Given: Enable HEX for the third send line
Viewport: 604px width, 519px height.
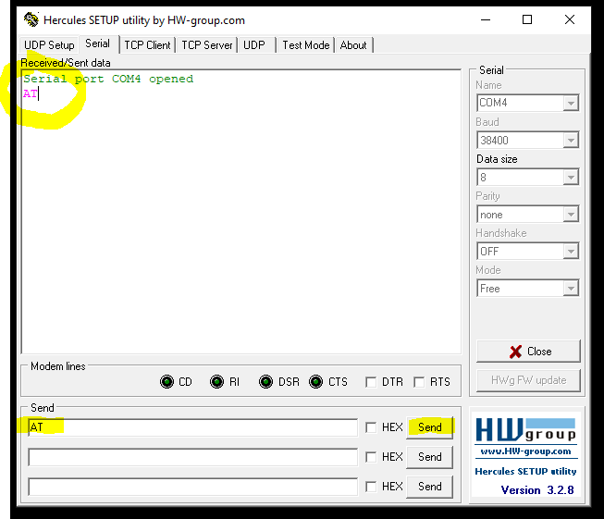Looking at the screenshot, I should coord(371,487).
